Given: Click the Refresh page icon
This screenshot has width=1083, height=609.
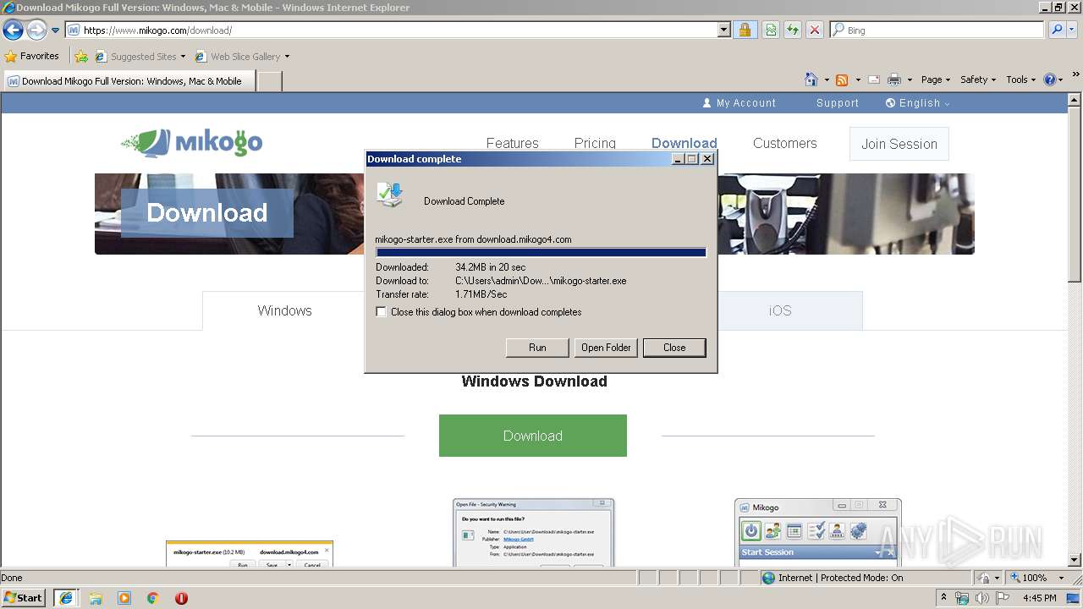Looking at the screenshot, I should [x=793, y=30].
